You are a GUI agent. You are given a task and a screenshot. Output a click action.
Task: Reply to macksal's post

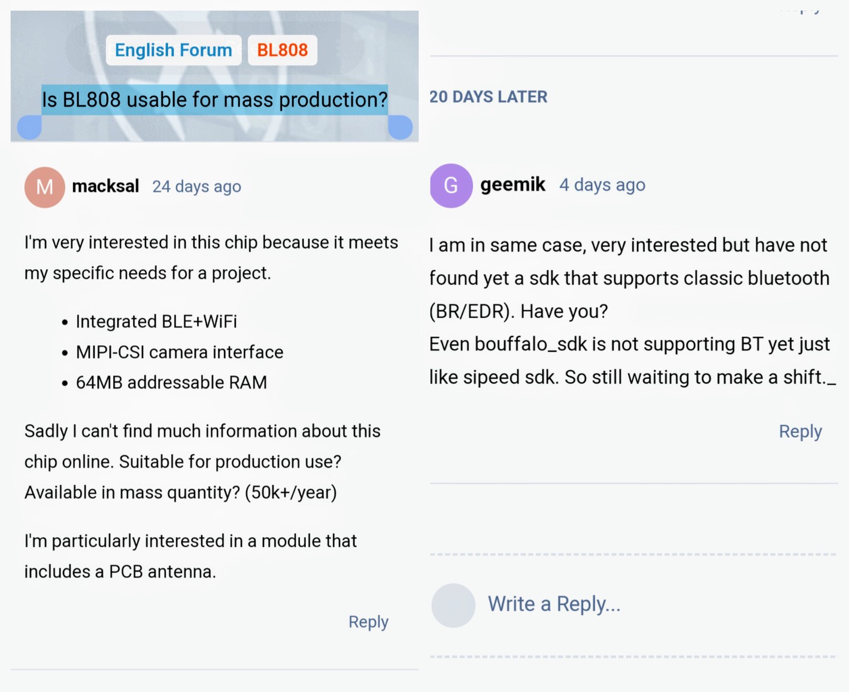click(368, 622)
